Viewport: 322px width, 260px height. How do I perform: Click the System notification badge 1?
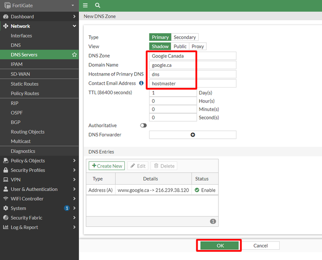pyautogui.click(x=67, y=208)
